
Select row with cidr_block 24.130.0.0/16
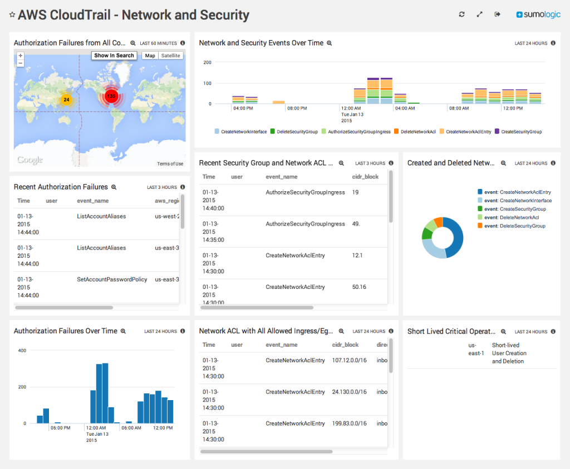(x=293, y=400)
